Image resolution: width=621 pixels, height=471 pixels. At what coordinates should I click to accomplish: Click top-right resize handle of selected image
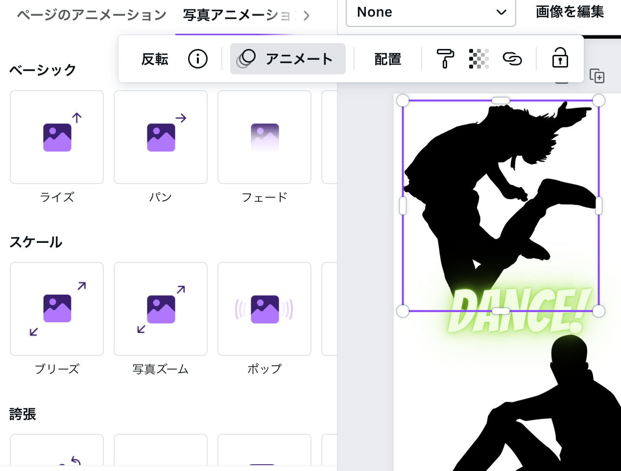pos(598,100)
